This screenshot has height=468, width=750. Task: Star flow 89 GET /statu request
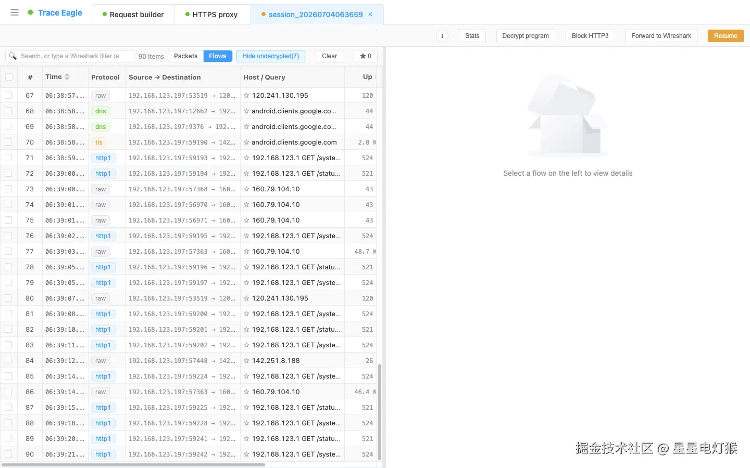tap(246, 439)
